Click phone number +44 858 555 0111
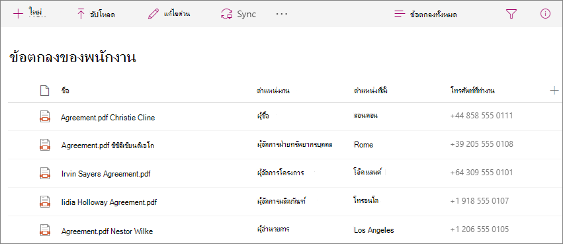Image resolution: width=563 pixels, height=244 pixels. (x=482, y=116)
